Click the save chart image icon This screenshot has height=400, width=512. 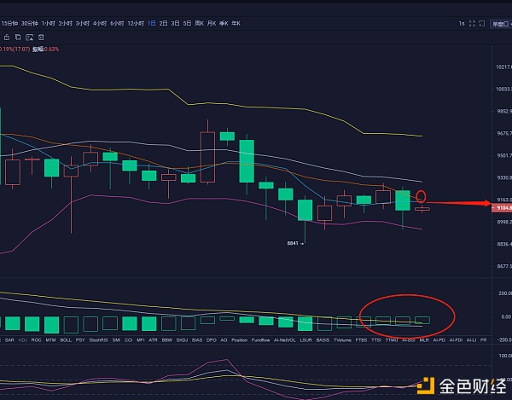(x=29, y=38)
